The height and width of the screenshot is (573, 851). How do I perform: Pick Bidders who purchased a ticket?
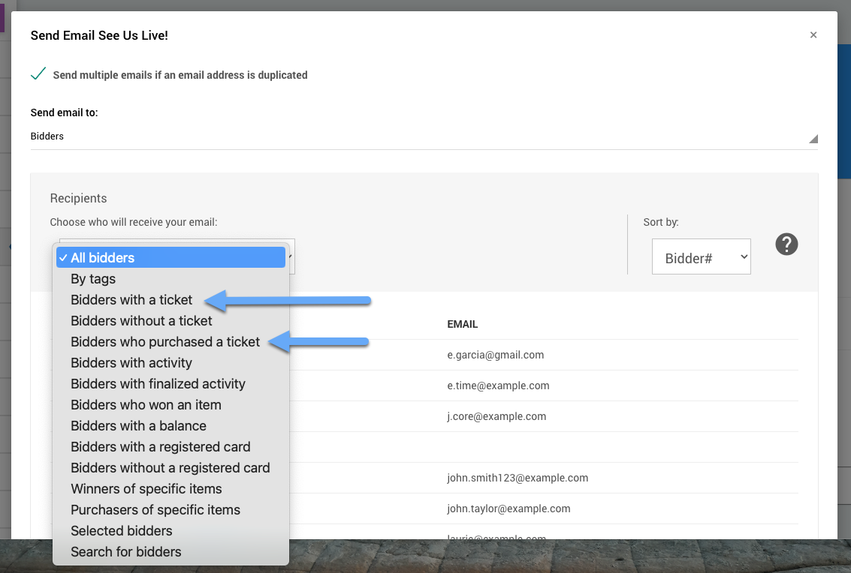[x=165, y=342]
